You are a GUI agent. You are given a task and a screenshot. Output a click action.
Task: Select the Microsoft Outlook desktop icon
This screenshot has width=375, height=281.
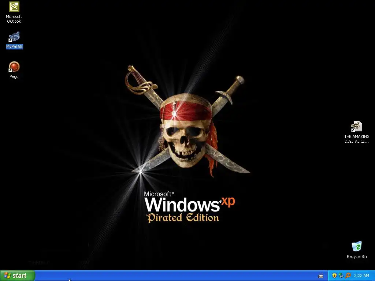point(14,12)
